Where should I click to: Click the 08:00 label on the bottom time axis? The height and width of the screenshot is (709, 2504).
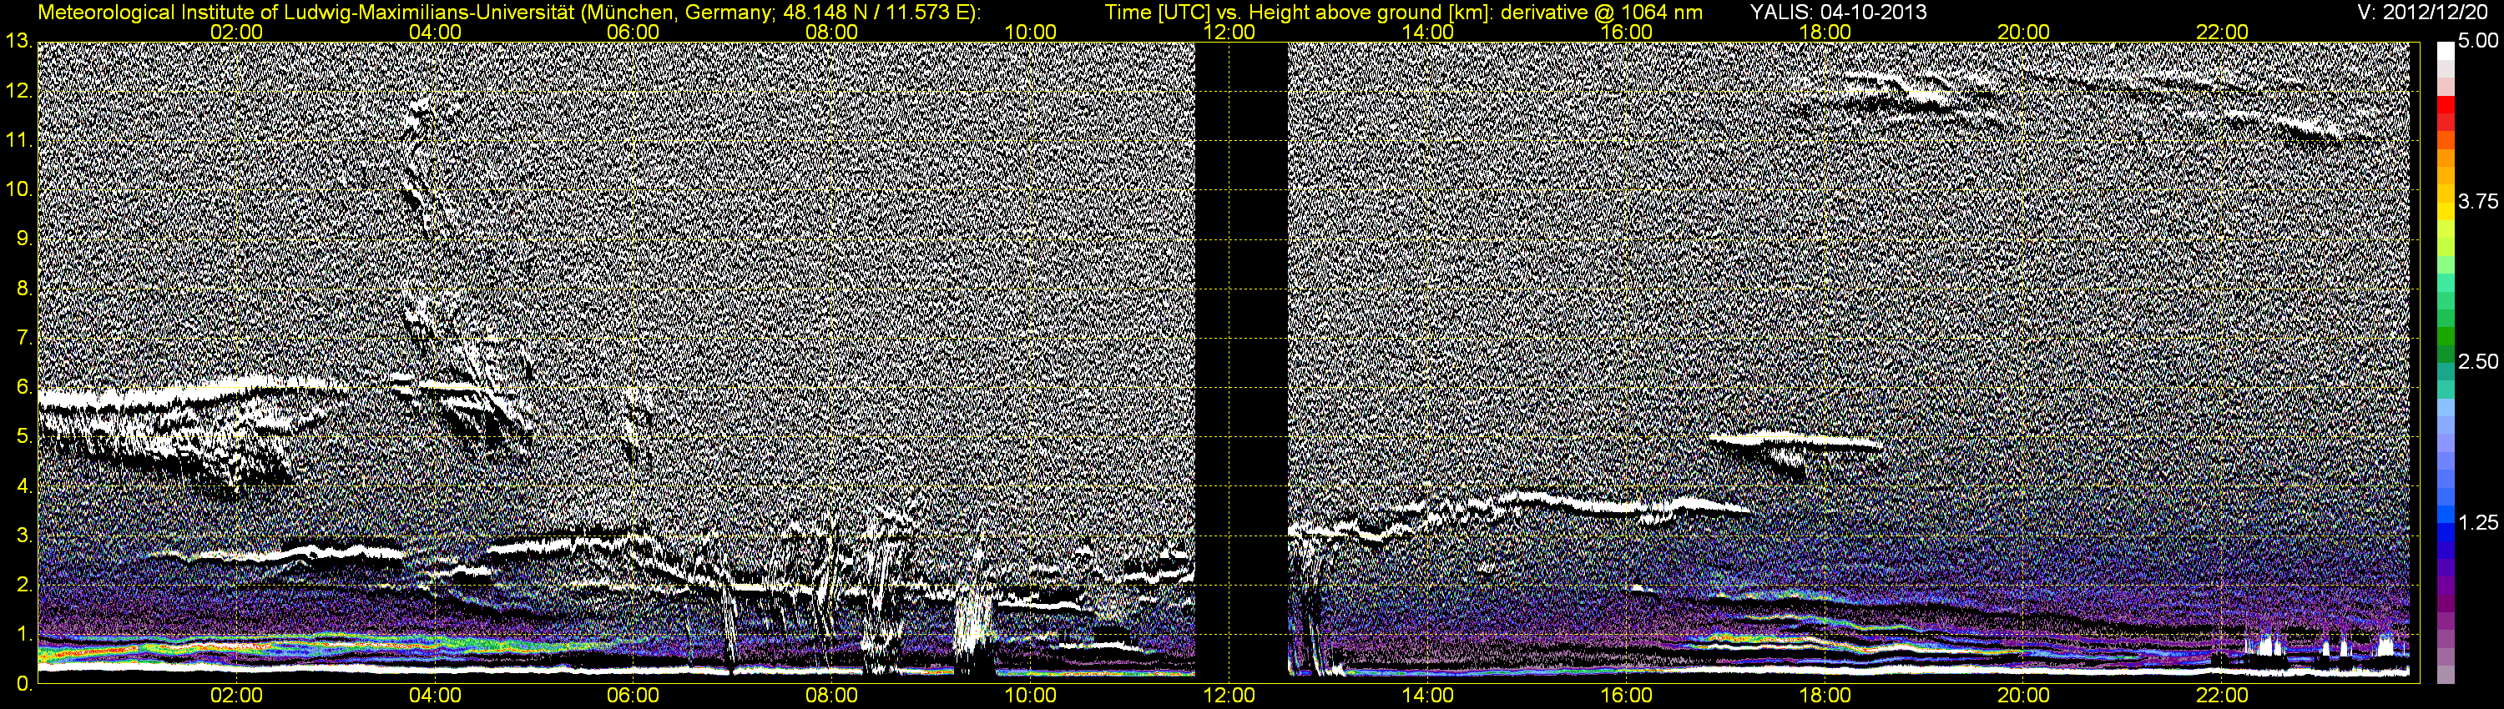[832, 696]
